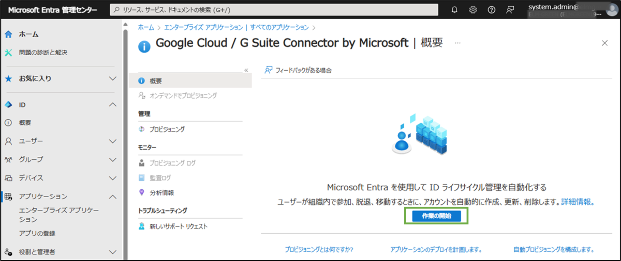The width and height of the screenshot is (621, 261).
Task: Click the 作業の開始 button
Action: (x=436, y=216)
